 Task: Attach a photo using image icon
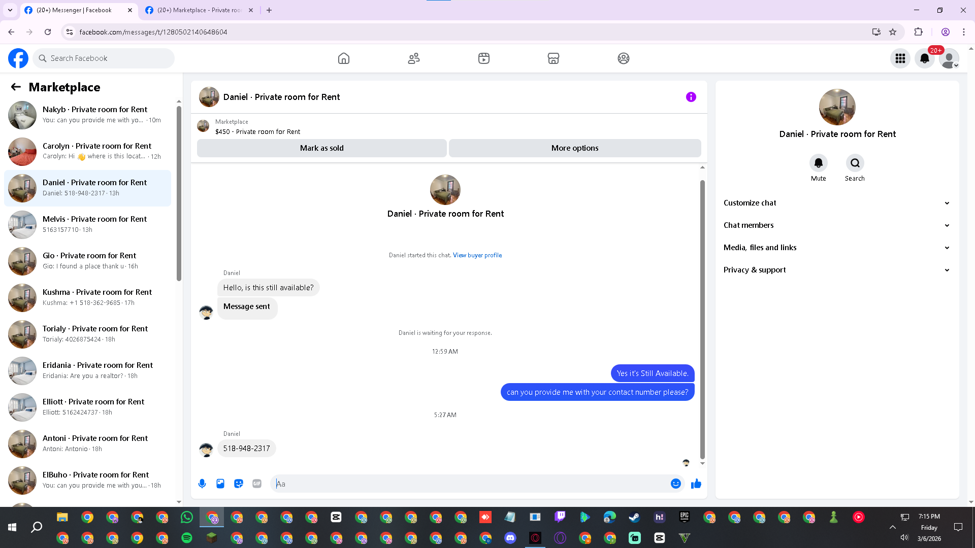coord(220,484)
